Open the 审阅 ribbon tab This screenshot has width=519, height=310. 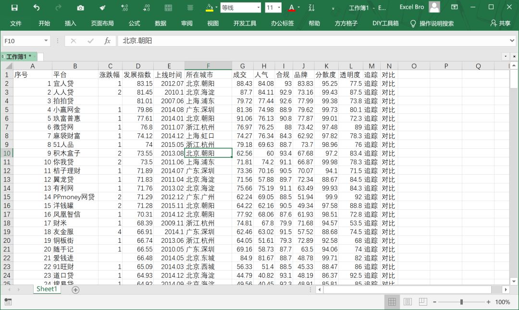(x=186, y=24)
